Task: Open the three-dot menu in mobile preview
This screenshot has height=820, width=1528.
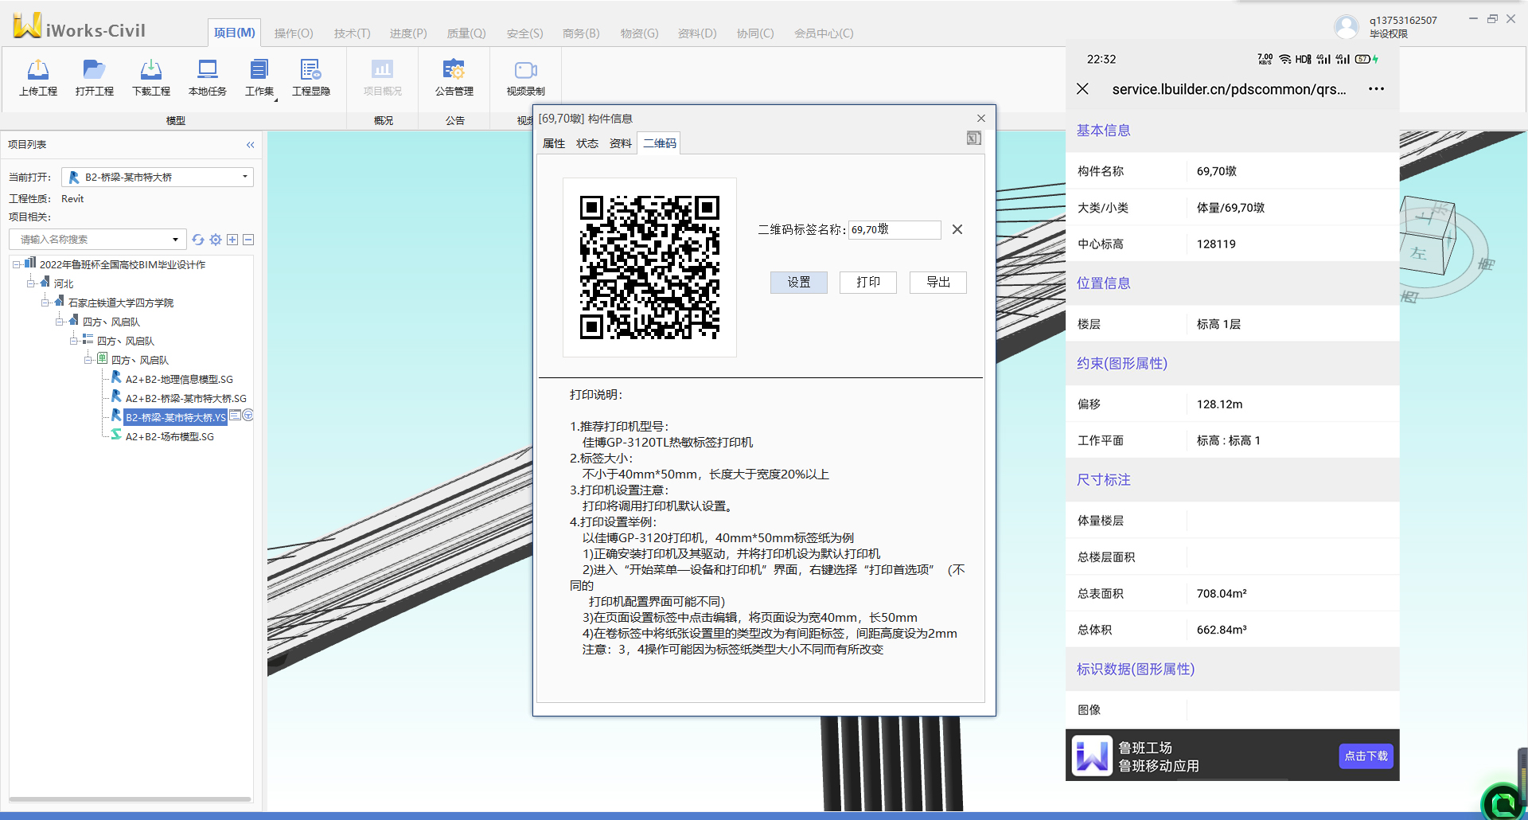Action: pos(1376,89)
